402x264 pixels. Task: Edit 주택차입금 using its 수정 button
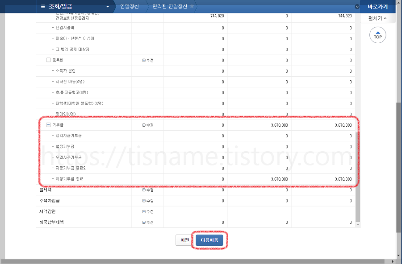coord(148,201)
